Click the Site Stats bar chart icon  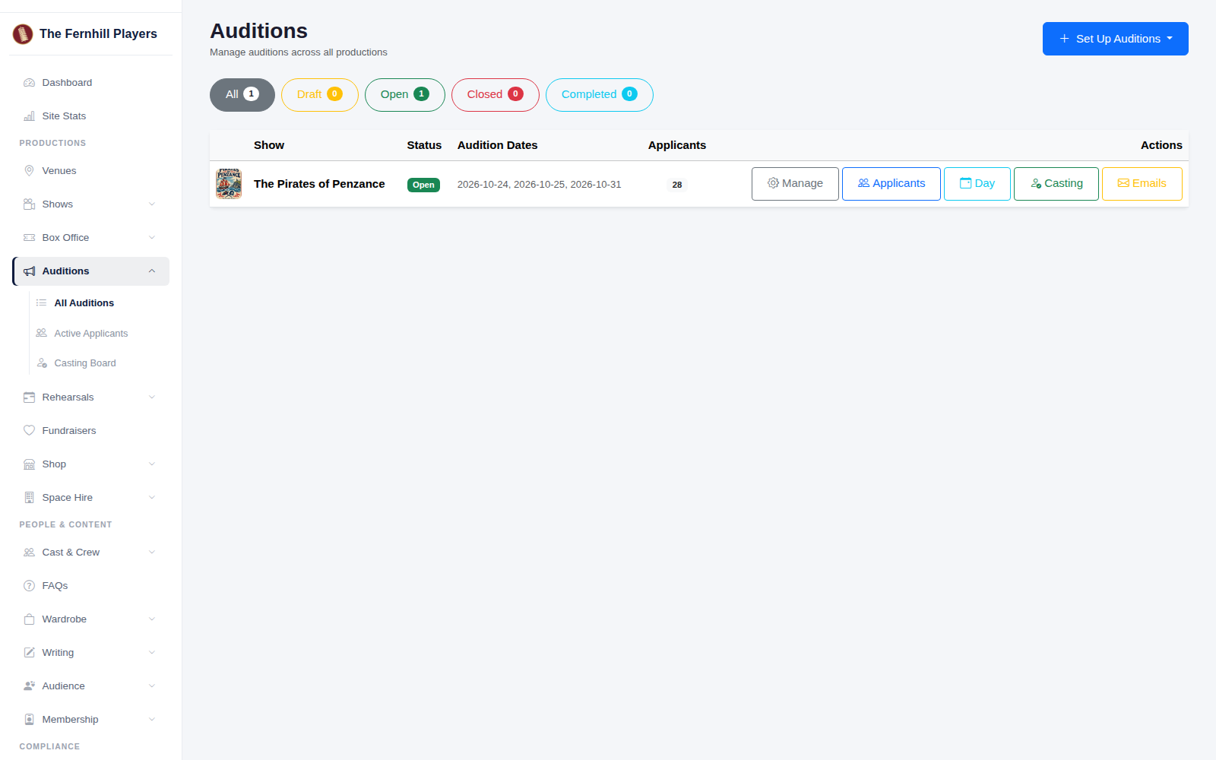(x=29, y=116)
